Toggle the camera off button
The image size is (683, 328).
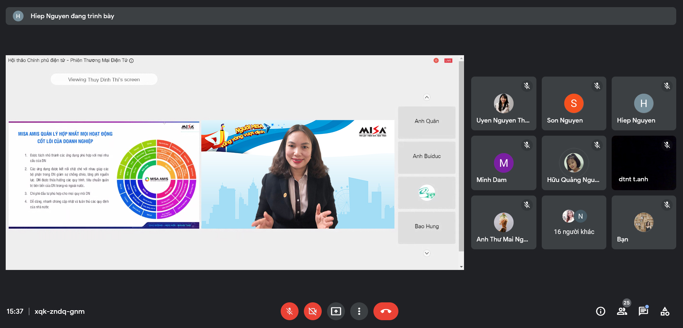point(313,311)
